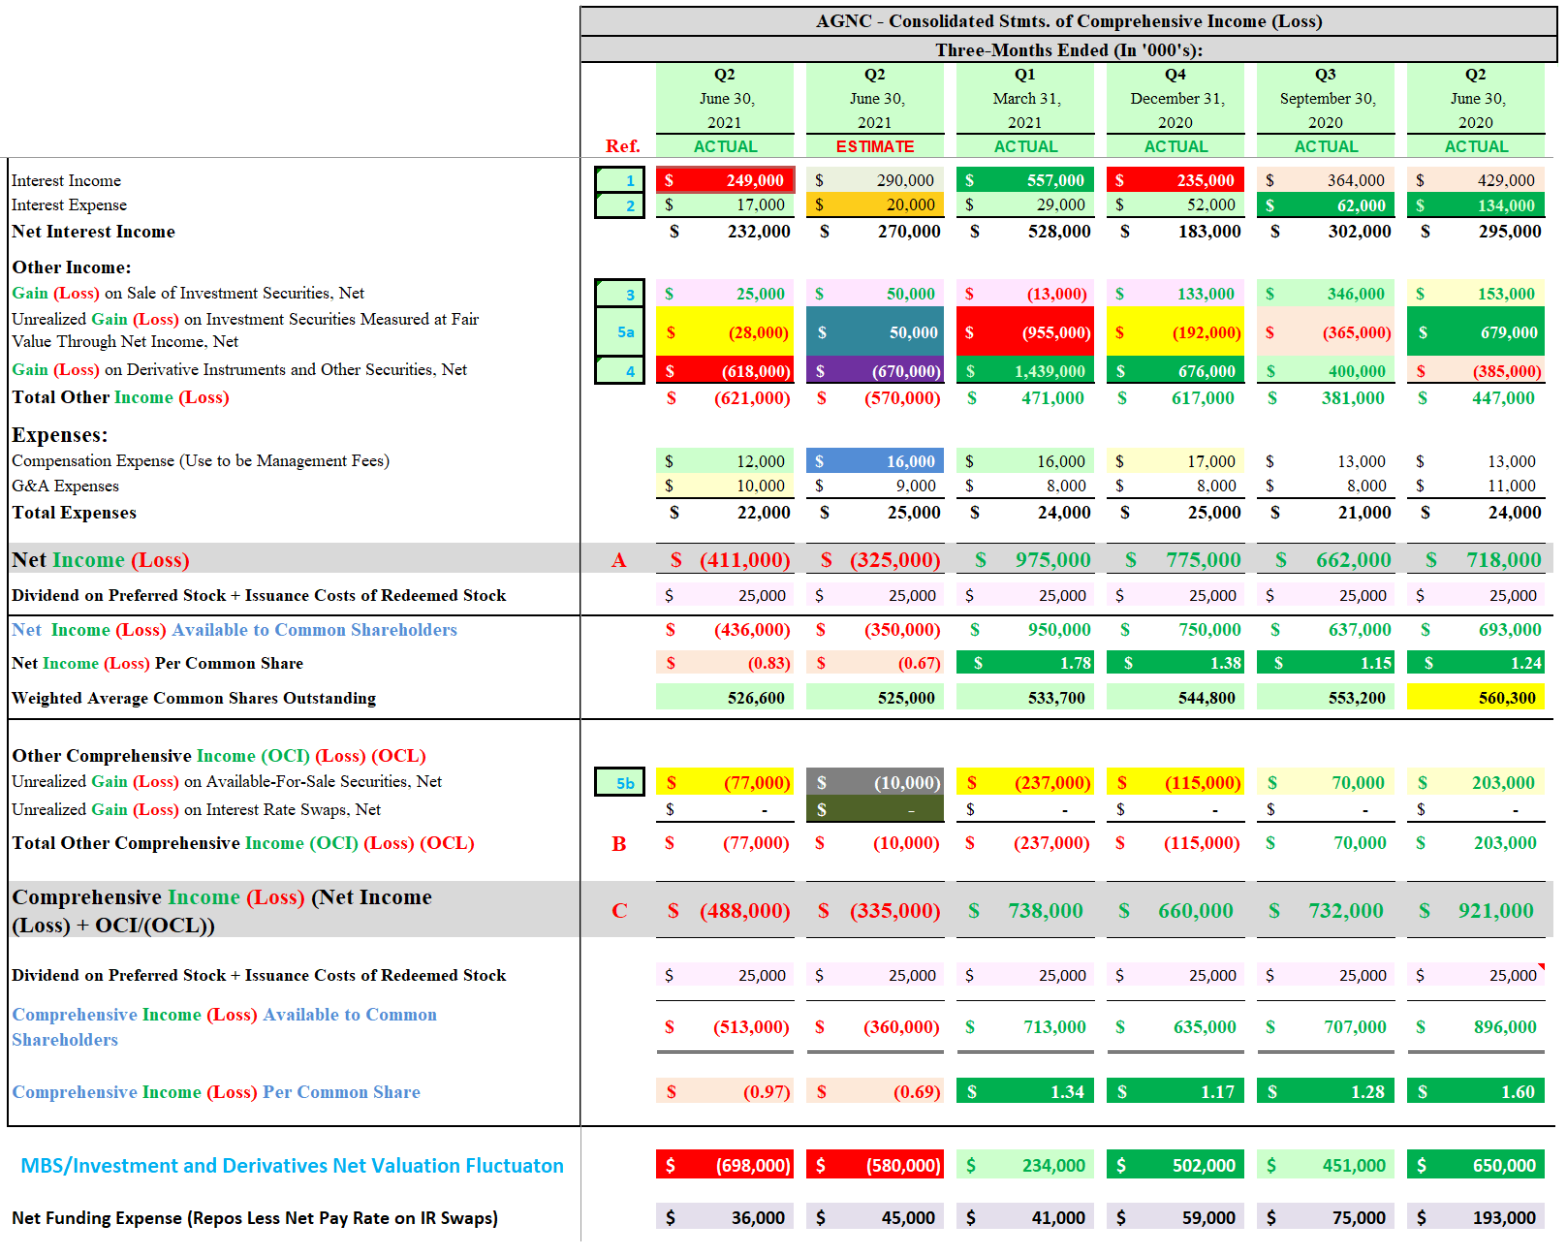Click the 557,000 Interest Income cell
1567x1256 pixels.
(x=1025, y=180)
